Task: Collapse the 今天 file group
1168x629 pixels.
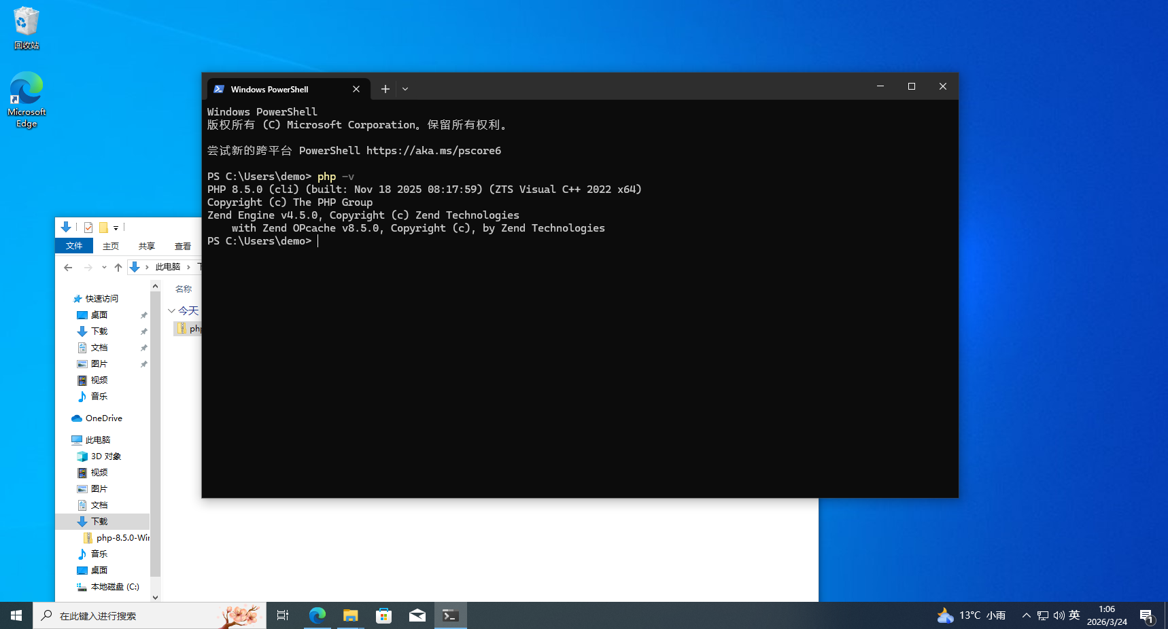Action: coord(172,311)
